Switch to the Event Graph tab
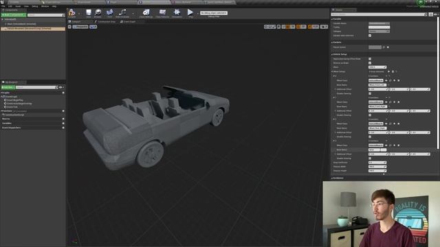Image resolution: width=440 pixels, height=247 pixels. point(128,21)
